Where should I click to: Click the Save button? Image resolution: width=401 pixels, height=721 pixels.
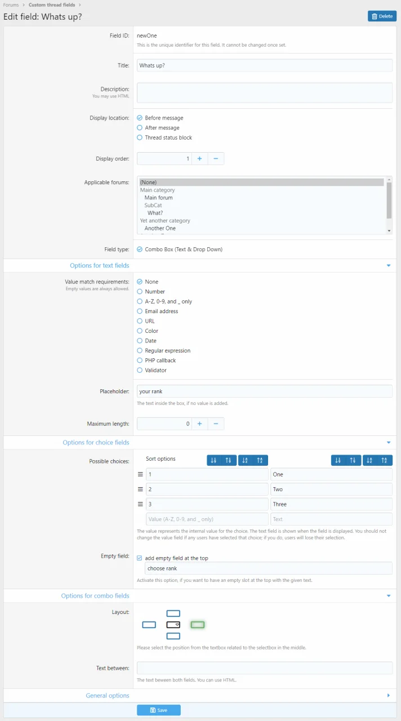[158, 710]
